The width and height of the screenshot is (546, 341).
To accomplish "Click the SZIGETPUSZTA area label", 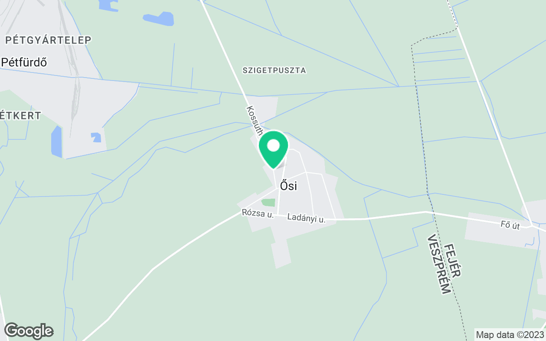I will [x=274, y=70].
